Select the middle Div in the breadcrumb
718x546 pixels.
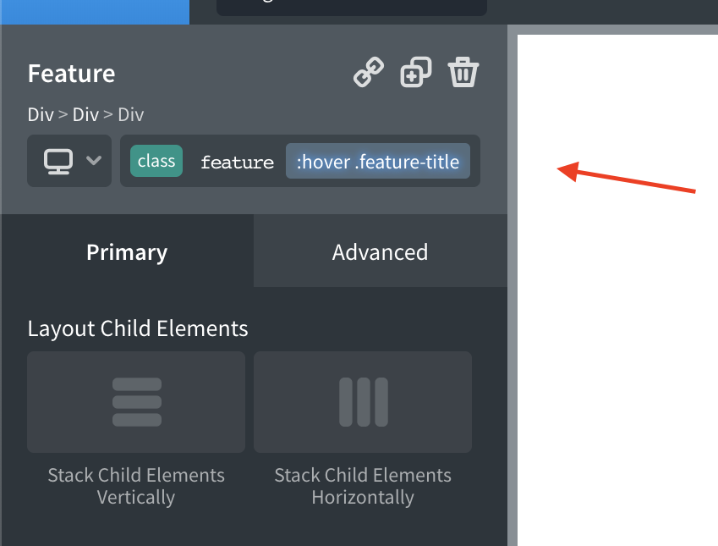click(x=85, y=115)
